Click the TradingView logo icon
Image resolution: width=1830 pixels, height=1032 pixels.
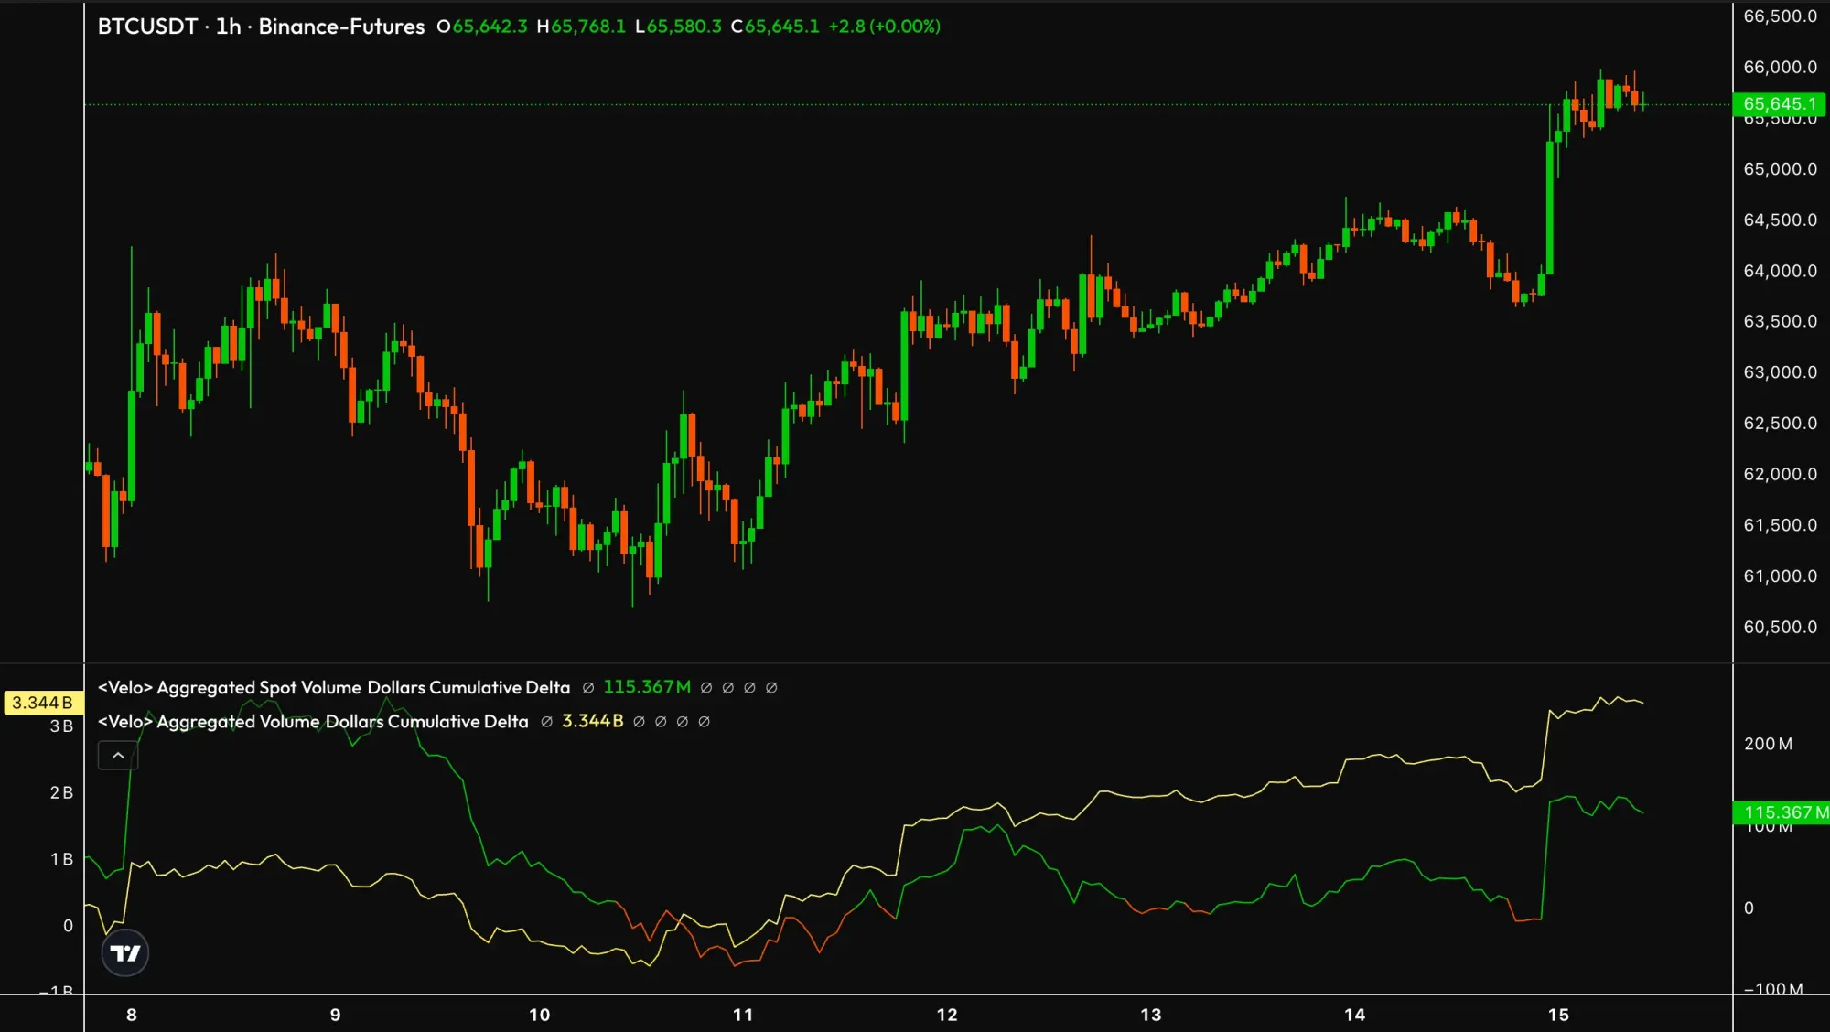tap(125, 953)
